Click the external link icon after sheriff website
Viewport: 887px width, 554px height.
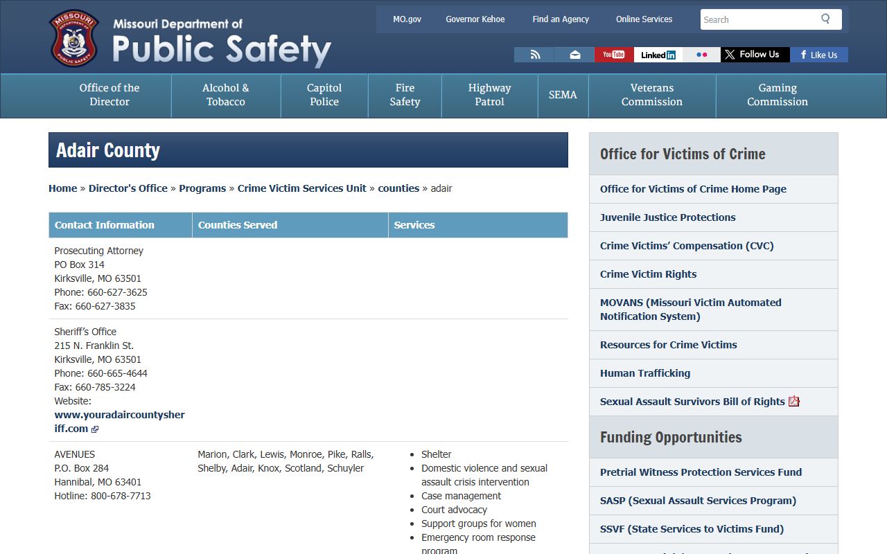point(95,429)
